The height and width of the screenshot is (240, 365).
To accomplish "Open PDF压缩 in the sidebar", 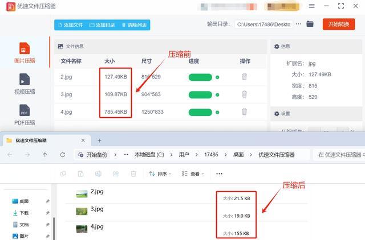I will coord(25,115).
